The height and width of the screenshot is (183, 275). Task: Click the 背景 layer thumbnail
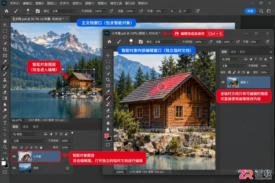(x=25, y=168)
